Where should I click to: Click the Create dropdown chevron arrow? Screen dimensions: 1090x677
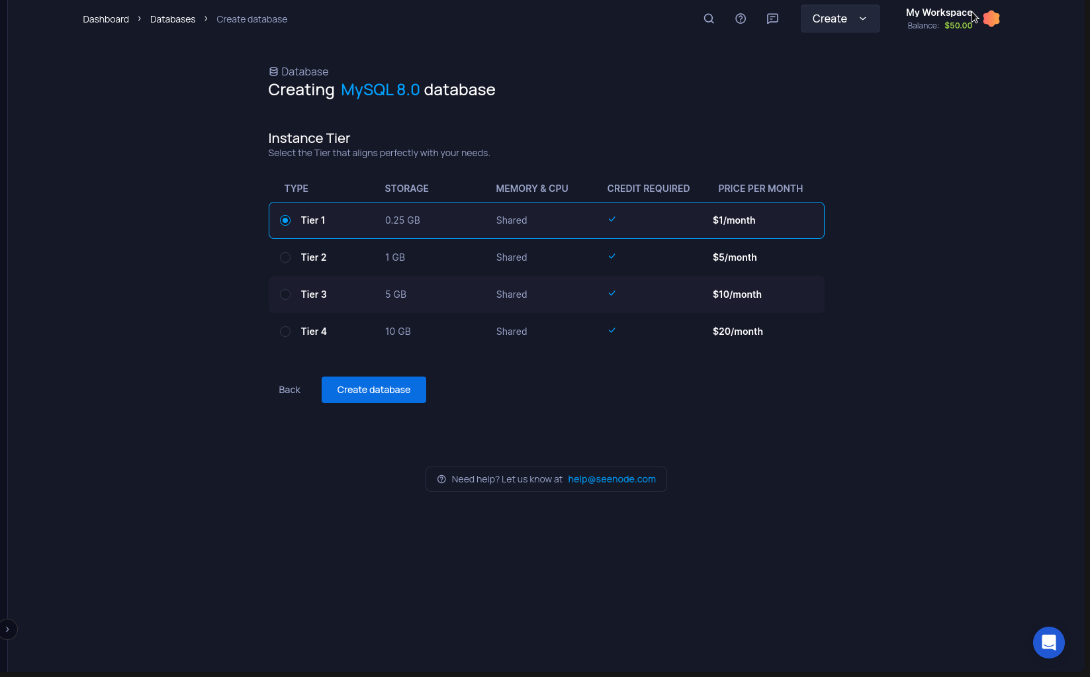[863, 19]
